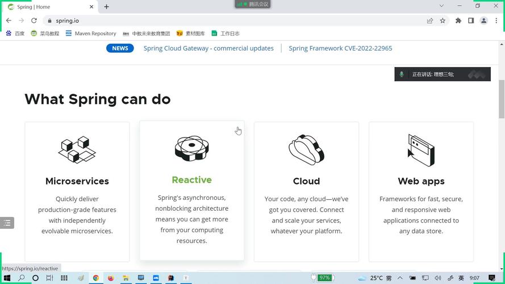This screenshot has height=284, width=505.
Task: Switch to Chrome in taskbar
Action: click(95, 278)
